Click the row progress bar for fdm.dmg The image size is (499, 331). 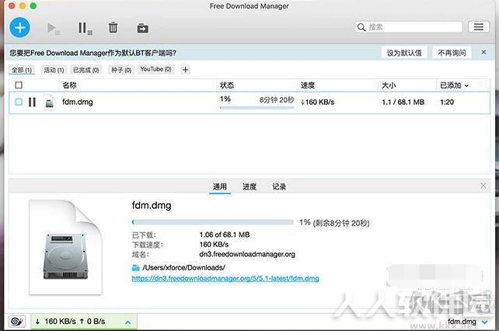256,108
